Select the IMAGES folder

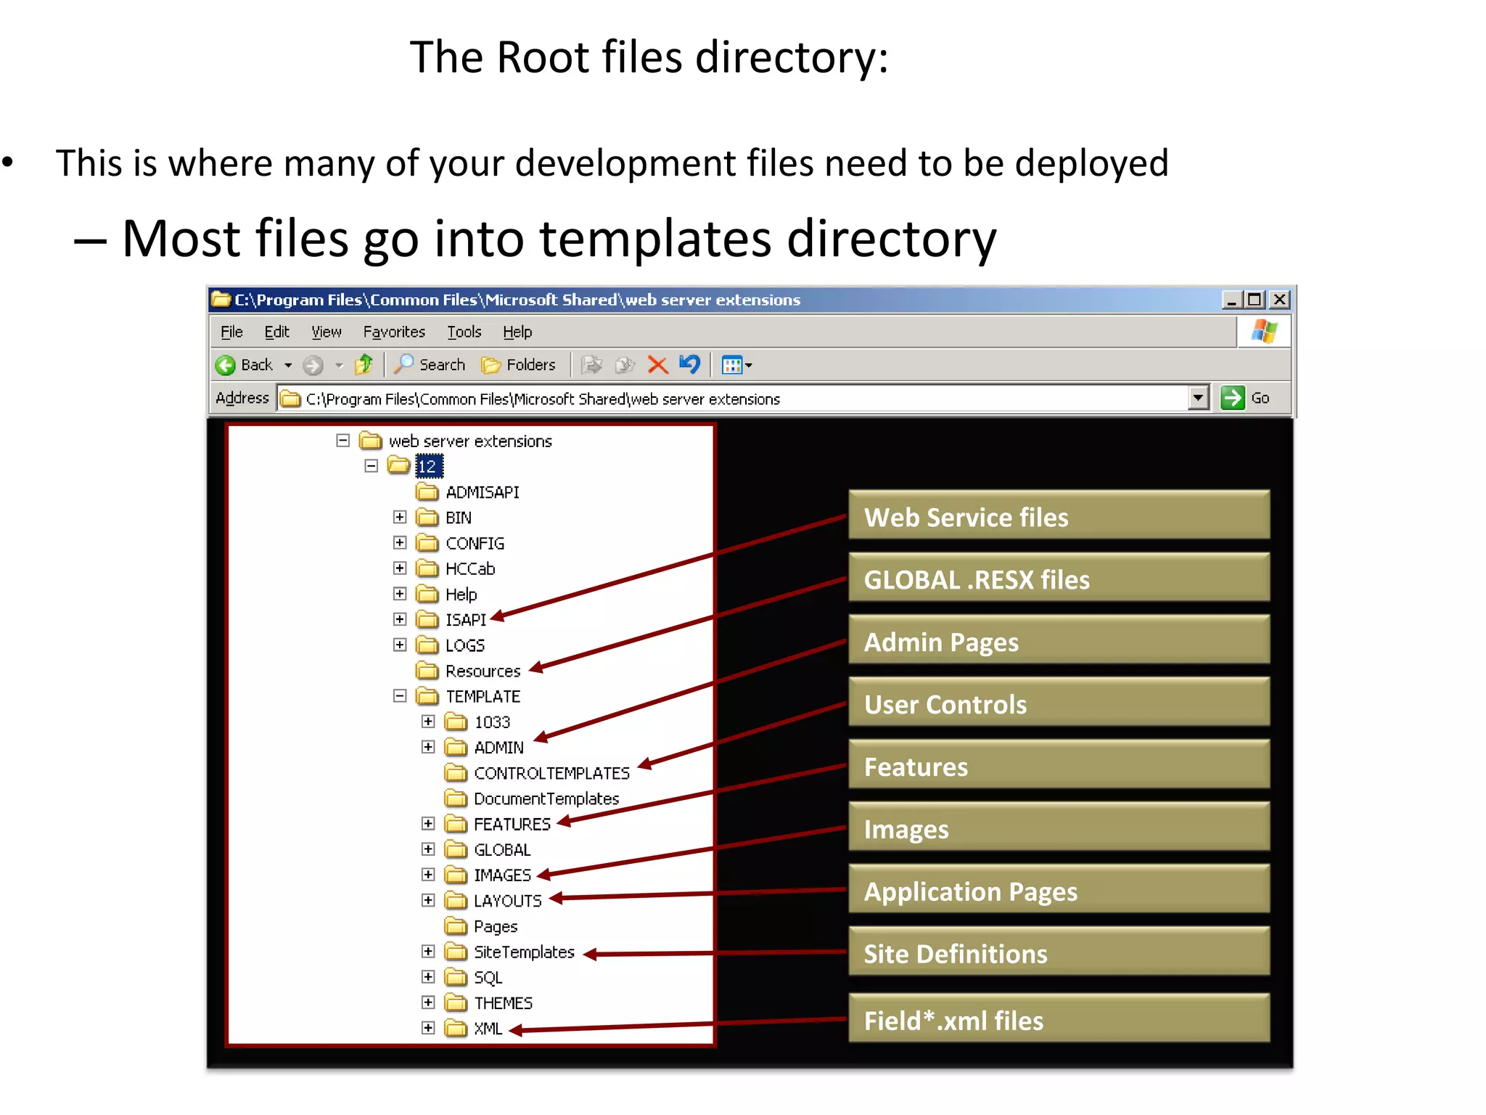click(x=502, y=875)
